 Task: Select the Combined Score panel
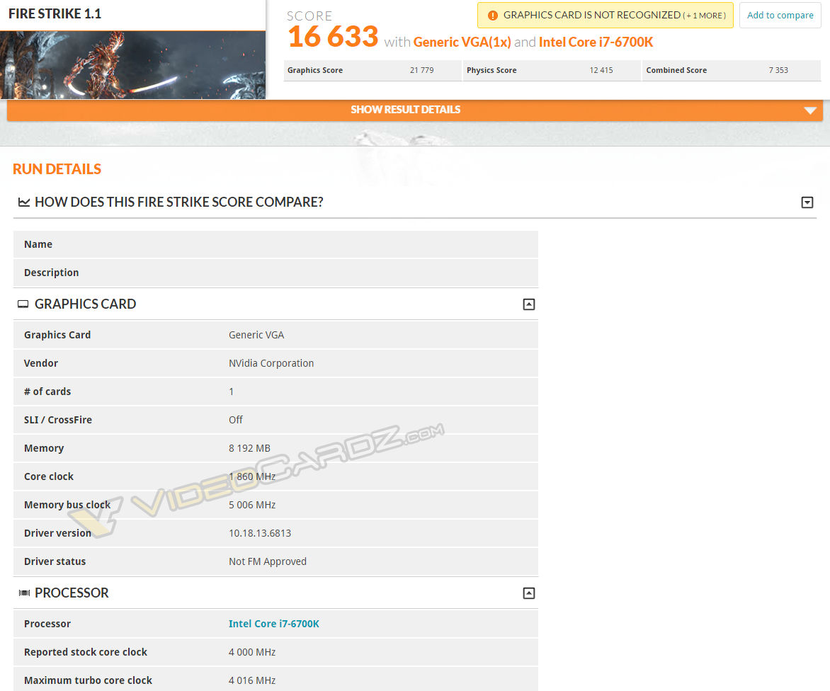[731, 70]
